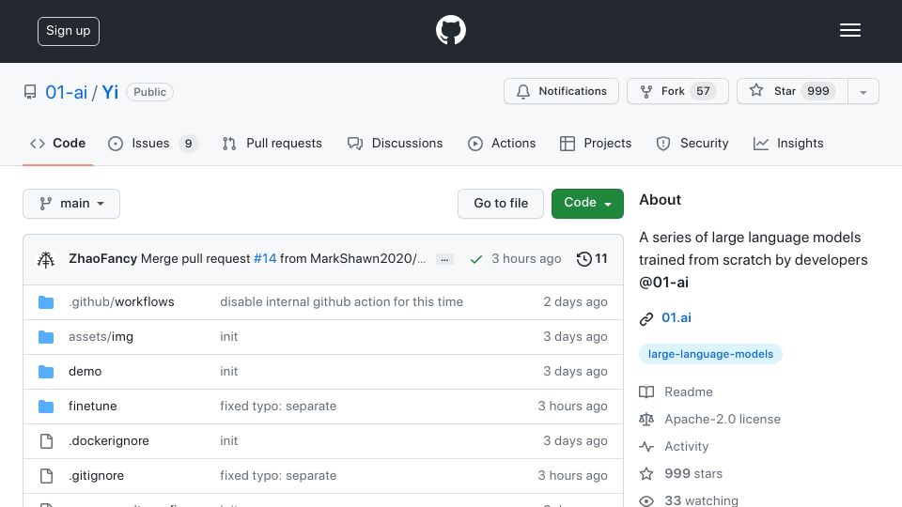Star the Yi repository
This screenshot has width=902, height=507.
tap(792, 91)
